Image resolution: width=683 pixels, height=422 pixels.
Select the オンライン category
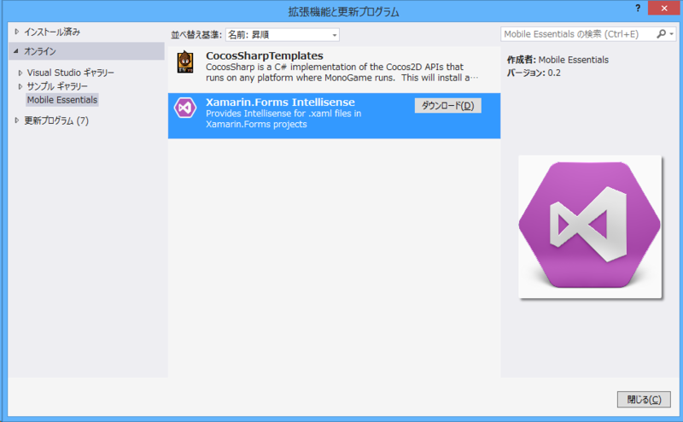coord(40,51)
